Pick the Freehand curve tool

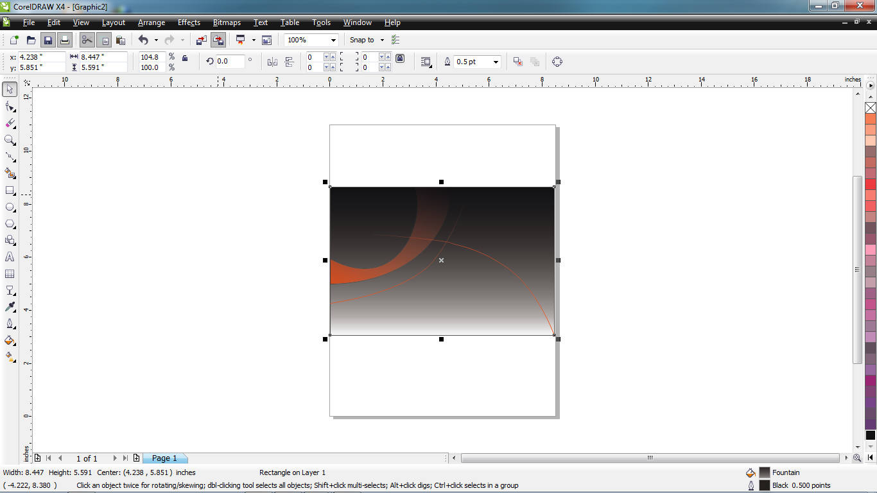[x=10, y=156]
